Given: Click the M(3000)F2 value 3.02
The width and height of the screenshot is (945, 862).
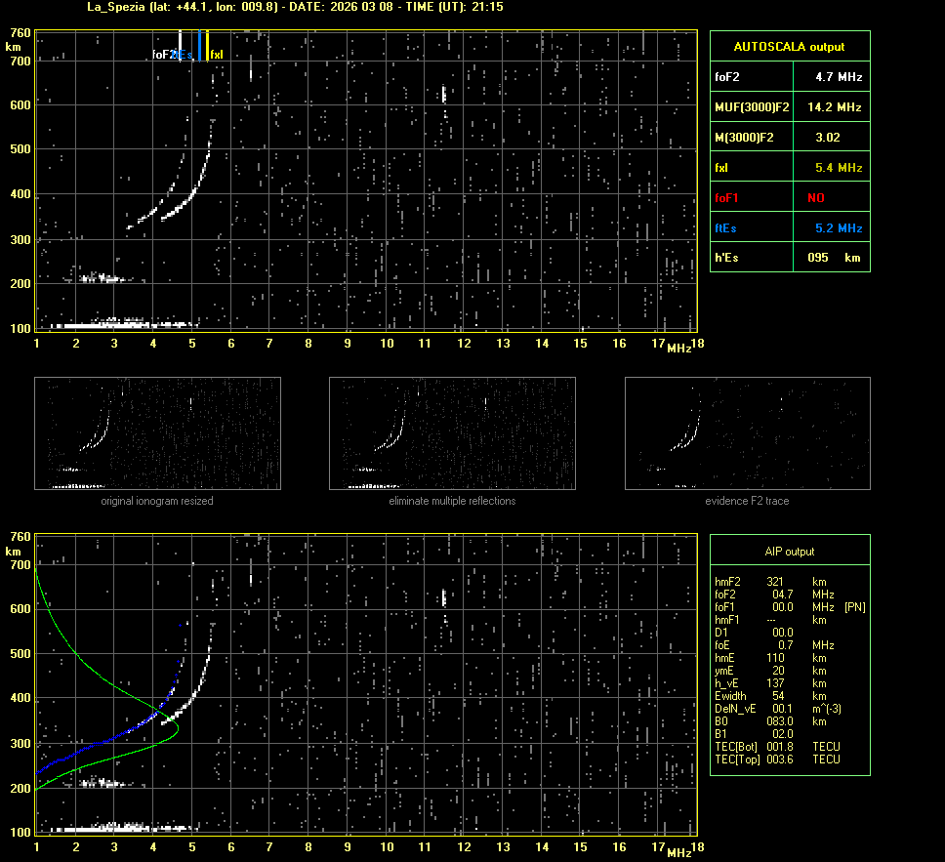Looking at the screenshot, I should pyautogui.click(x=828, y=137).
